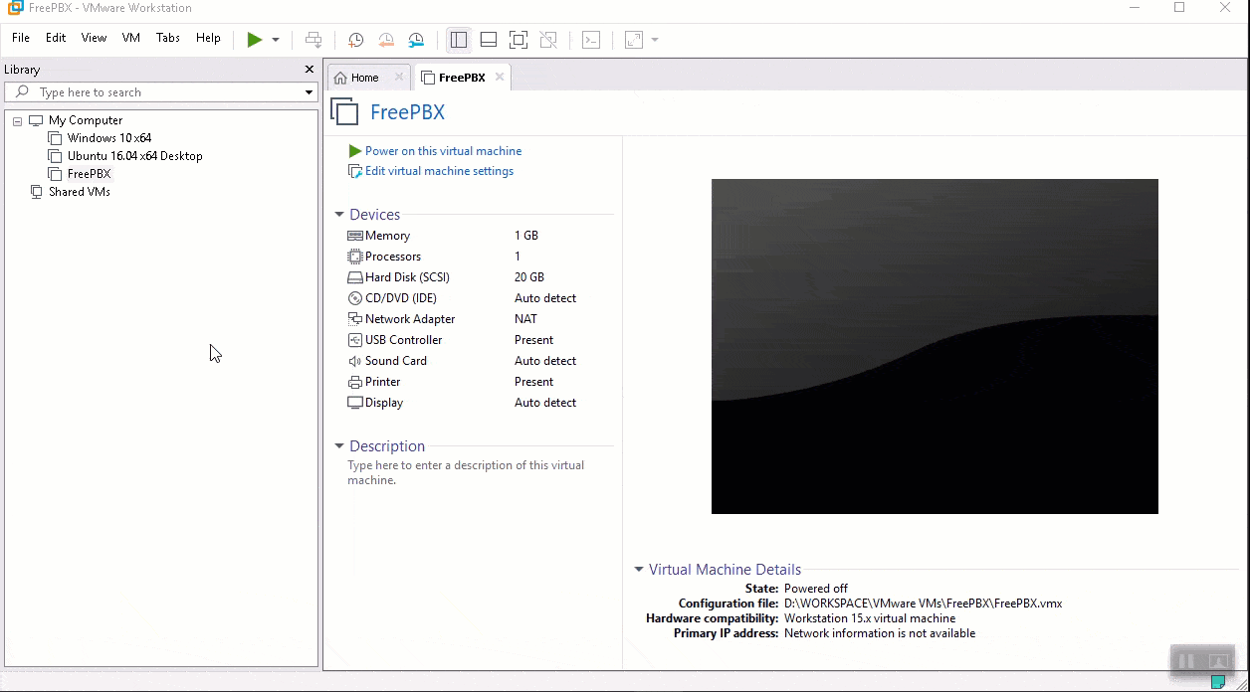Click the library search field

click(x=159, y=92)
